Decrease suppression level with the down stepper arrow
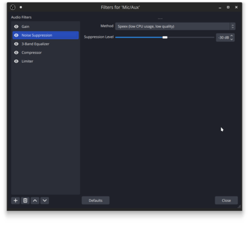Image resolution: width=249 pixels, height=225 pixels. click(232, 39)
